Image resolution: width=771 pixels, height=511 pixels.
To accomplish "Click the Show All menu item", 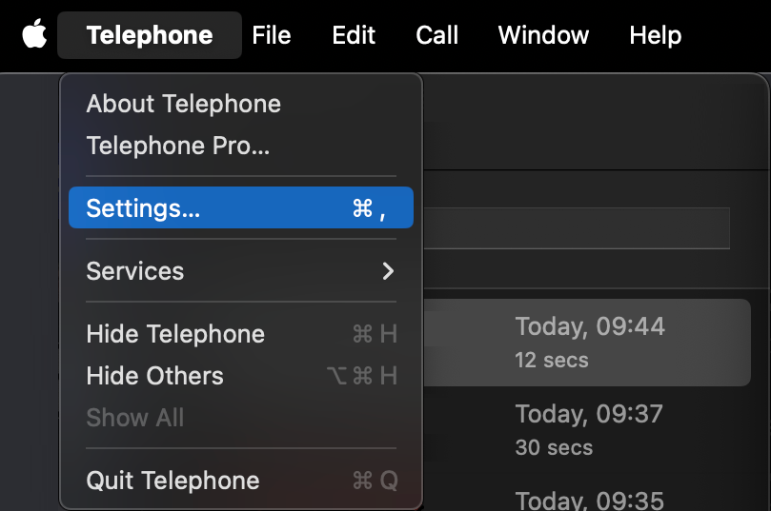I will tap(135, 418).
